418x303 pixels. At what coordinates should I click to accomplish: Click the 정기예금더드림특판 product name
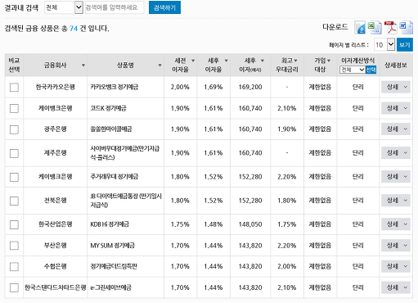pos(114,266)
